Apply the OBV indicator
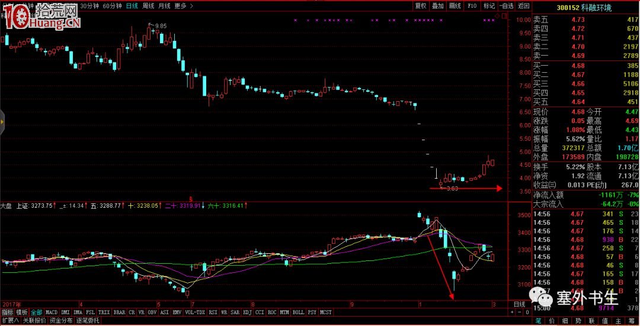The width and height of the screenshot is (640, 326). 152,312
